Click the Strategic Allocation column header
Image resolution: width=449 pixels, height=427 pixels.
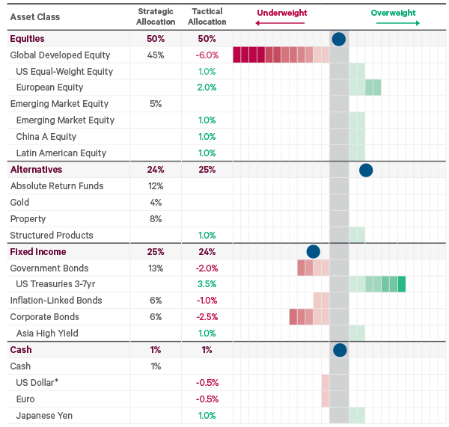tap(156, 16)
